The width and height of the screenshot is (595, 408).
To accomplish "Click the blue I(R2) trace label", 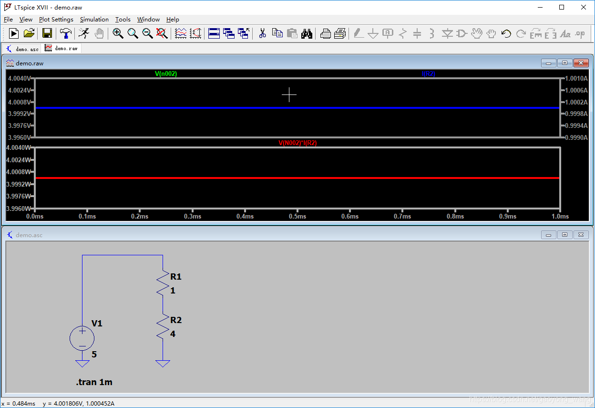I will point(429,74).
